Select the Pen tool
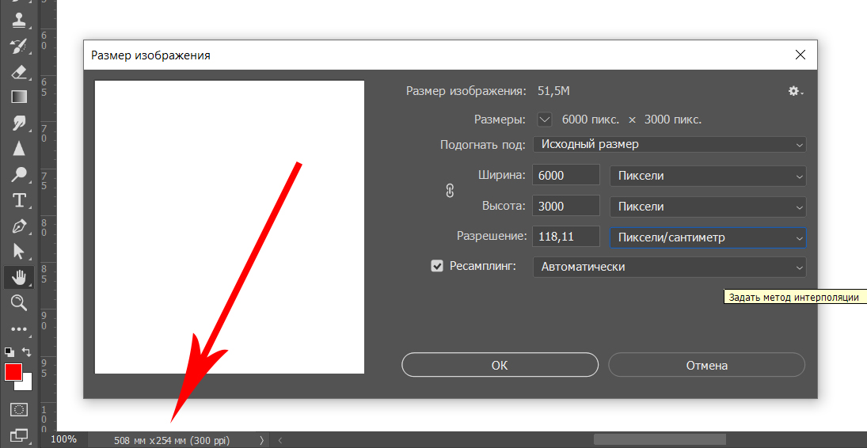 pos(19,226)
